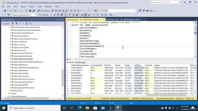Screen dimensions: 198x111
Task: Open Activity Monitor icon in Object Explorer
Action: coord(30,23)
